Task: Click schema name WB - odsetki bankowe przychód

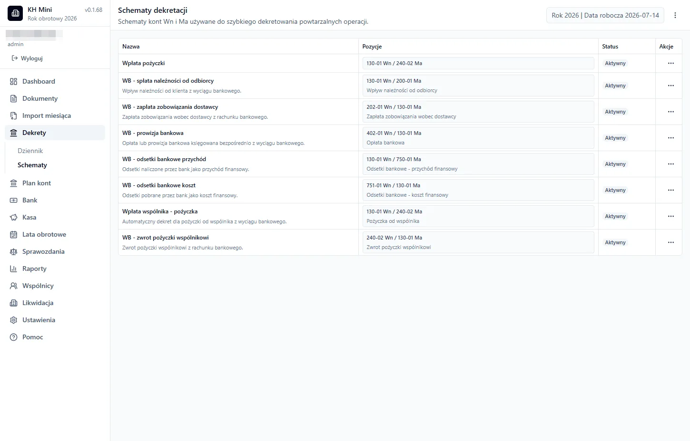Action: coord(164,159)
